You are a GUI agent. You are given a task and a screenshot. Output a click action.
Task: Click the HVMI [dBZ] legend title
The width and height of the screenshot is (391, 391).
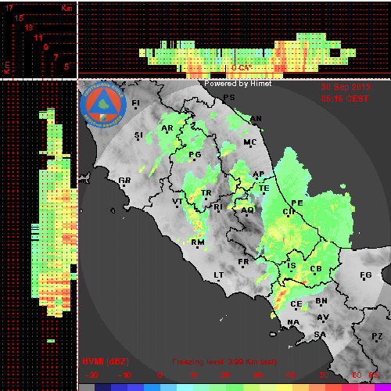(106, 361)
